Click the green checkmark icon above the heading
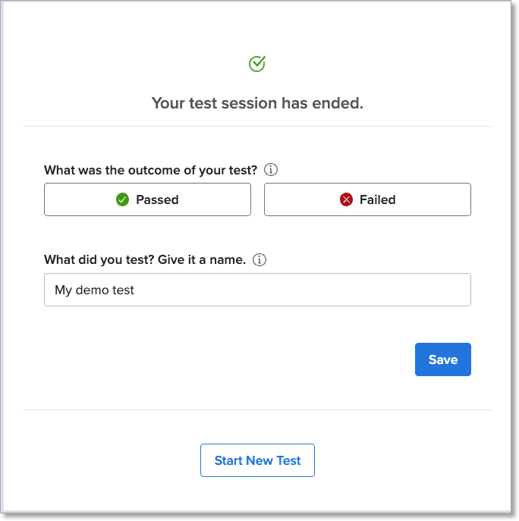The height and width of the screenshot is (521, 519). pyautogui.click(x=257, y=64)
